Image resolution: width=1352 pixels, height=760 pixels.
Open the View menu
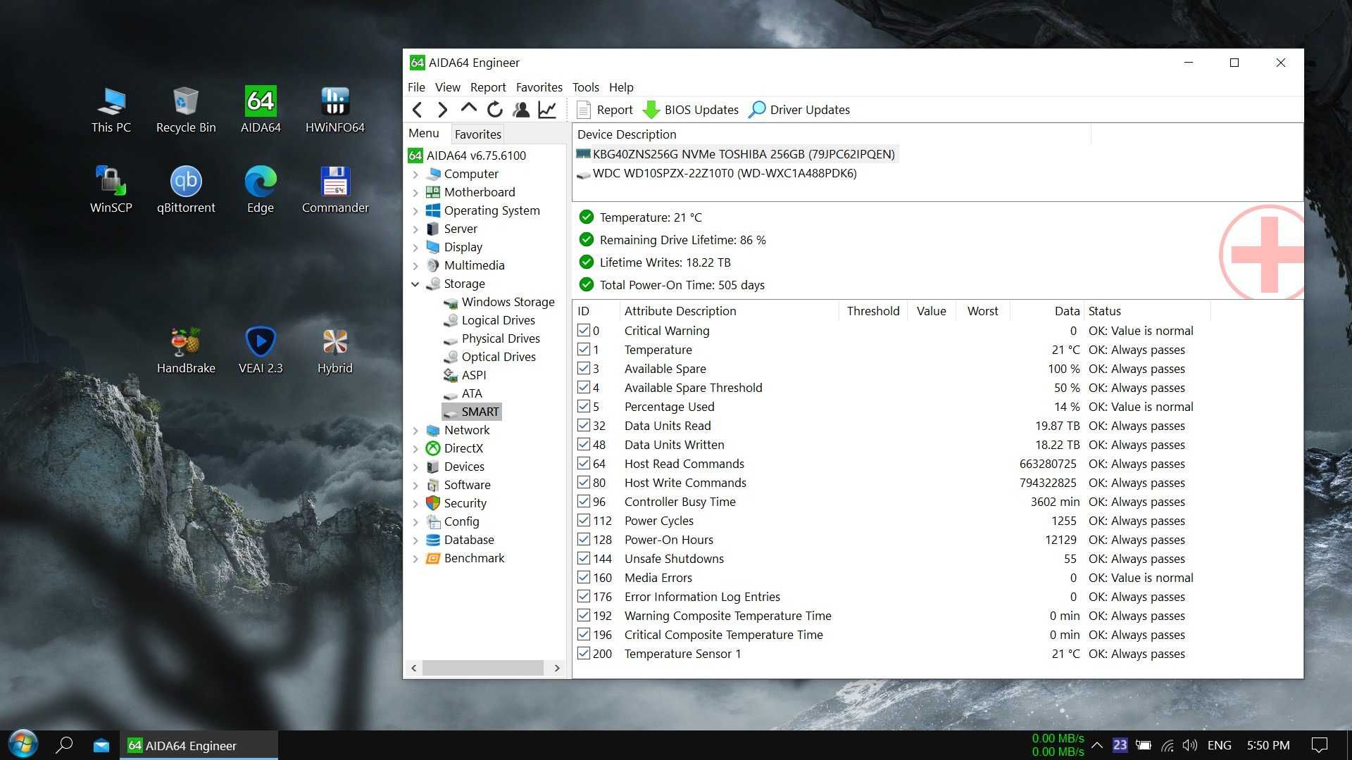(x=447, y=87)
